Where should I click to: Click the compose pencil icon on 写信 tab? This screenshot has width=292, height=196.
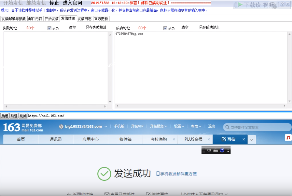[224, 139]
